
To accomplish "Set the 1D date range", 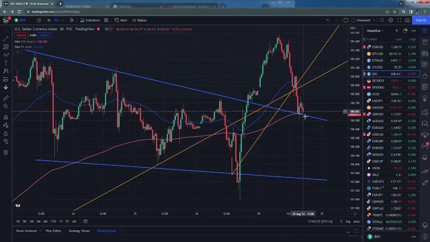I will point(18,221).
